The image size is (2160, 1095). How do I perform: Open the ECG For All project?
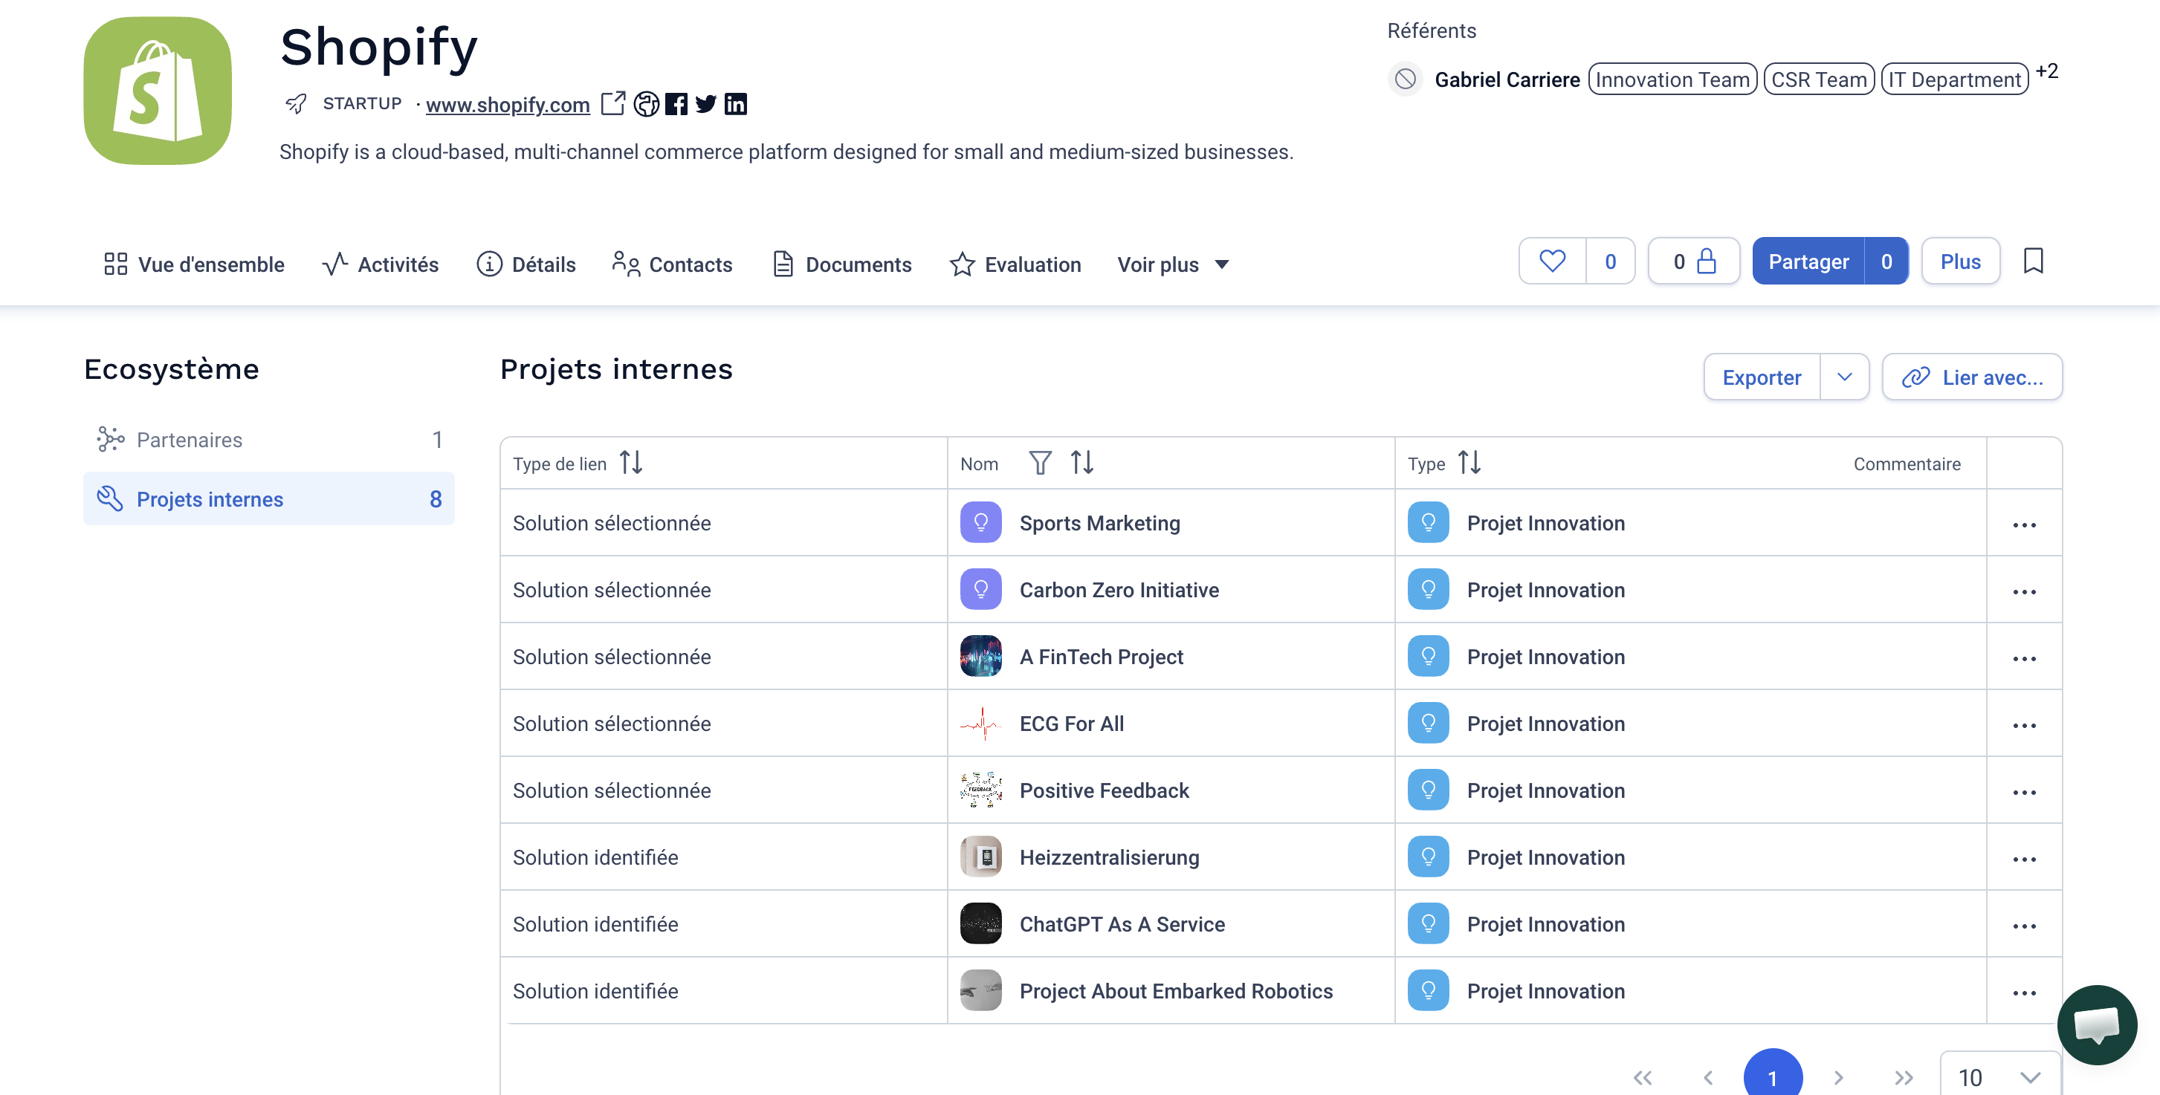point(1072,724)
